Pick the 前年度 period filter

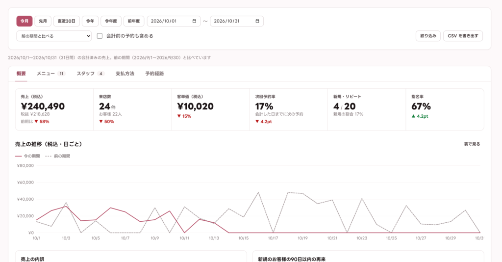[134, 21]
